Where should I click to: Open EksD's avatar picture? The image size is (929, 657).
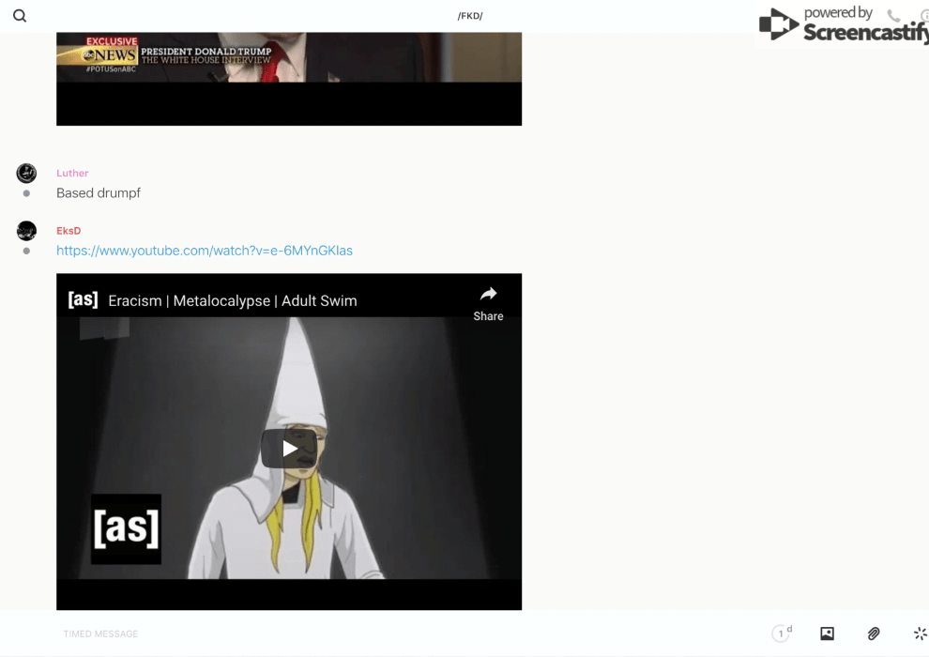tap(26, 231)
